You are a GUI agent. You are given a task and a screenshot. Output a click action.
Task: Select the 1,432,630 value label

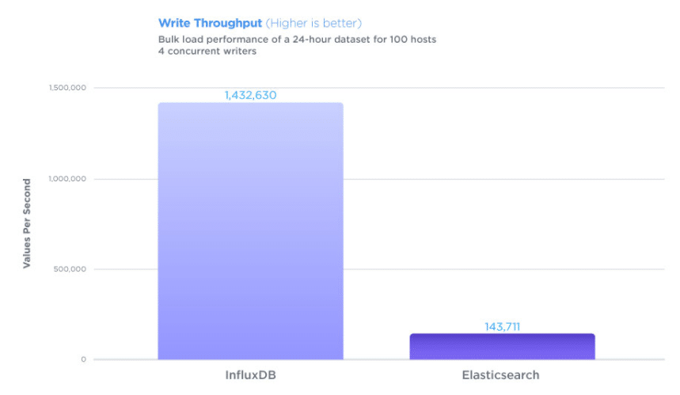250,95
